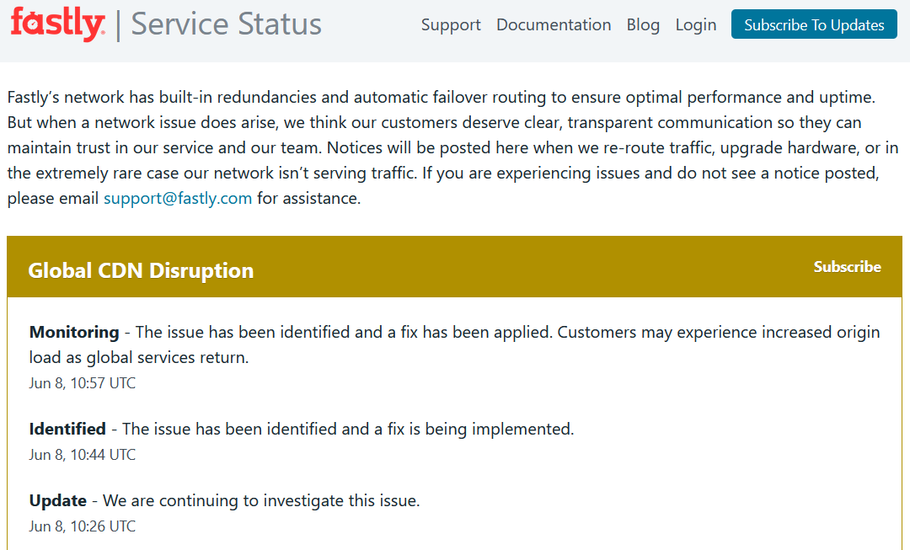Click the Service Status page title
This screenshot has width=910, height=550.
226,25
